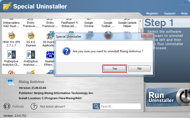Click the Refresh icon
190x118 pixels.
pos(7,106)
